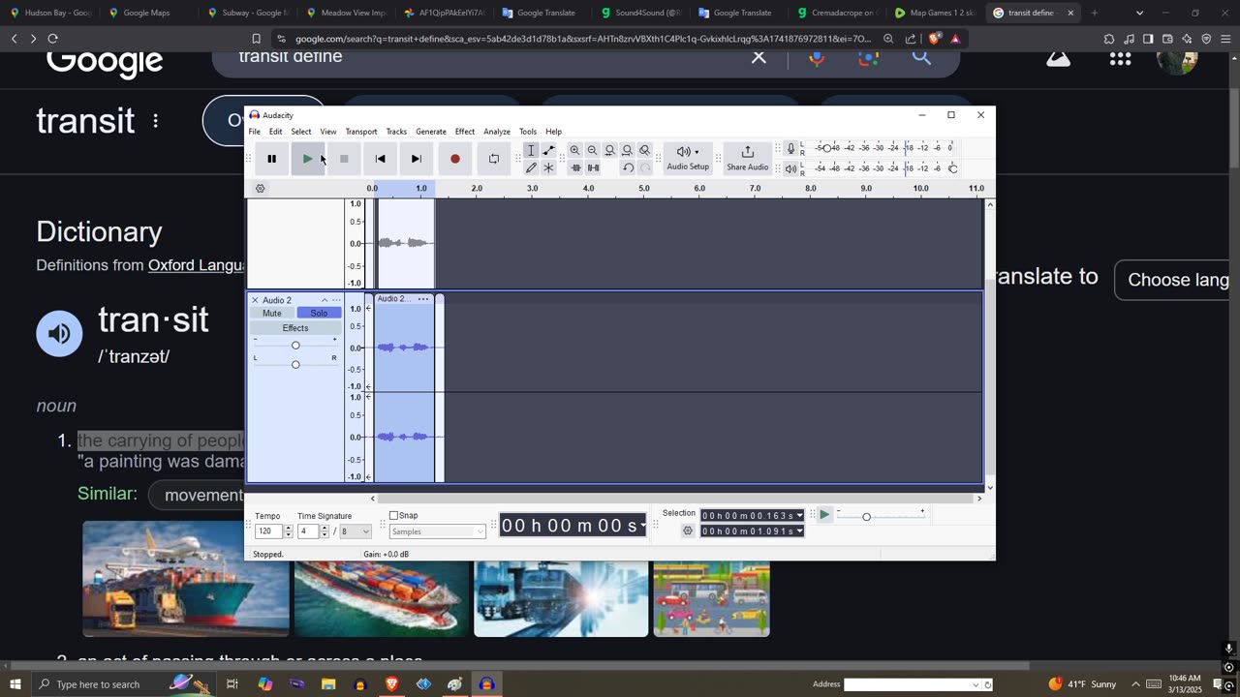Click the Zoom Toggle icon
The image size is (1240, 697).
coord(644,150)
